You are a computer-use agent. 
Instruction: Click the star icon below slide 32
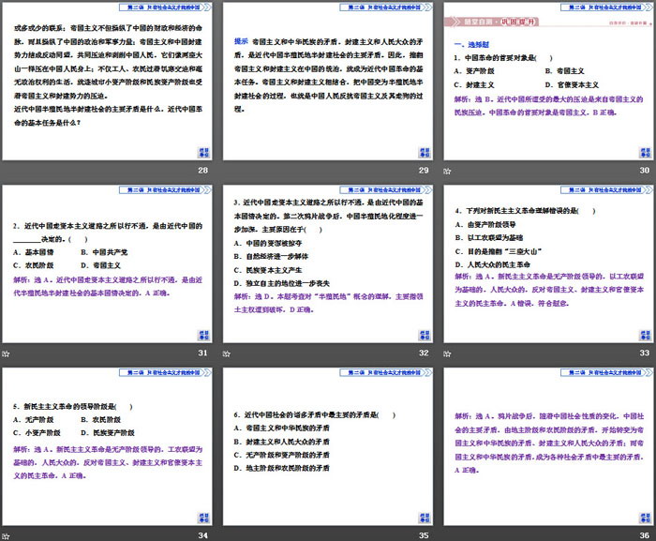point(227,353)
